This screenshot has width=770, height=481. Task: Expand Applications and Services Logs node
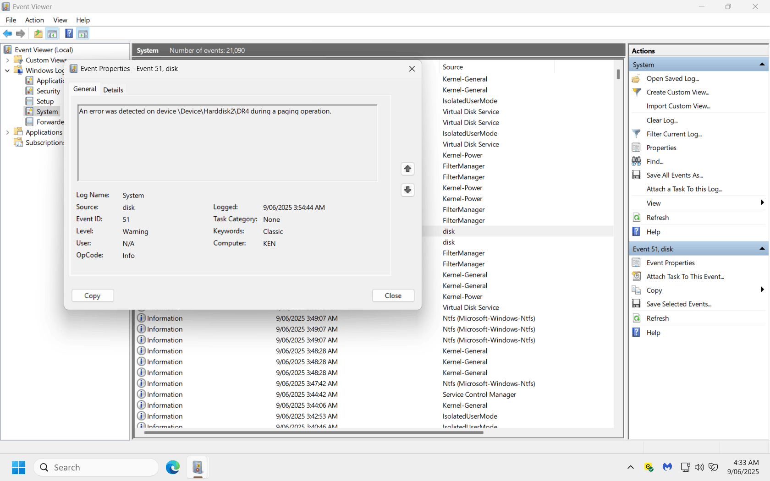tap(7, 132)
